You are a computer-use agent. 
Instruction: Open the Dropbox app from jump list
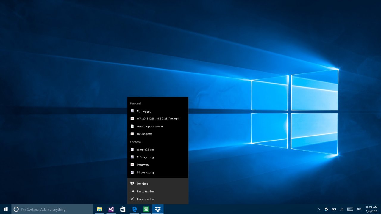[142, 184]
